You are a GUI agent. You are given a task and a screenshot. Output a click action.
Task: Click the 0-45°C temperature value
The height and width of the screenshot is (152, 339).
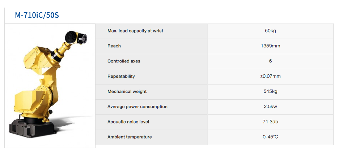click(x=270, y=137)
